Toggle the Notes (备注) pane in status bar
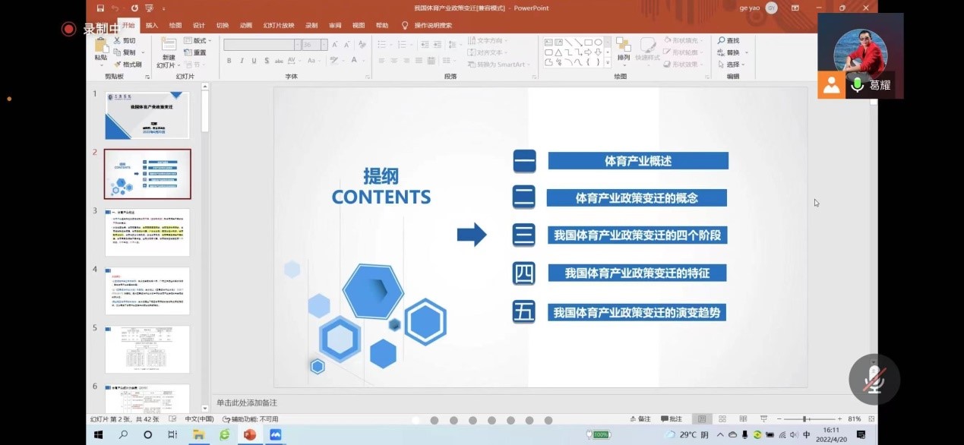Image resolution: width=964 pixels, height=445 pixels. pos(640,419)
